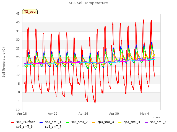
Task: Toggle the sp3_smT_3 legend label
Action: tap(106, 122)
